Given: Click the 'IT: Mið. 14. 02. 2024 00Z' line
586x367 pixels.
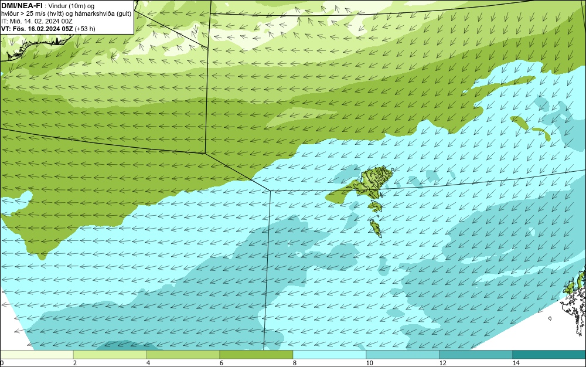Looking at the screenshot, I should [x=36, y=21].
